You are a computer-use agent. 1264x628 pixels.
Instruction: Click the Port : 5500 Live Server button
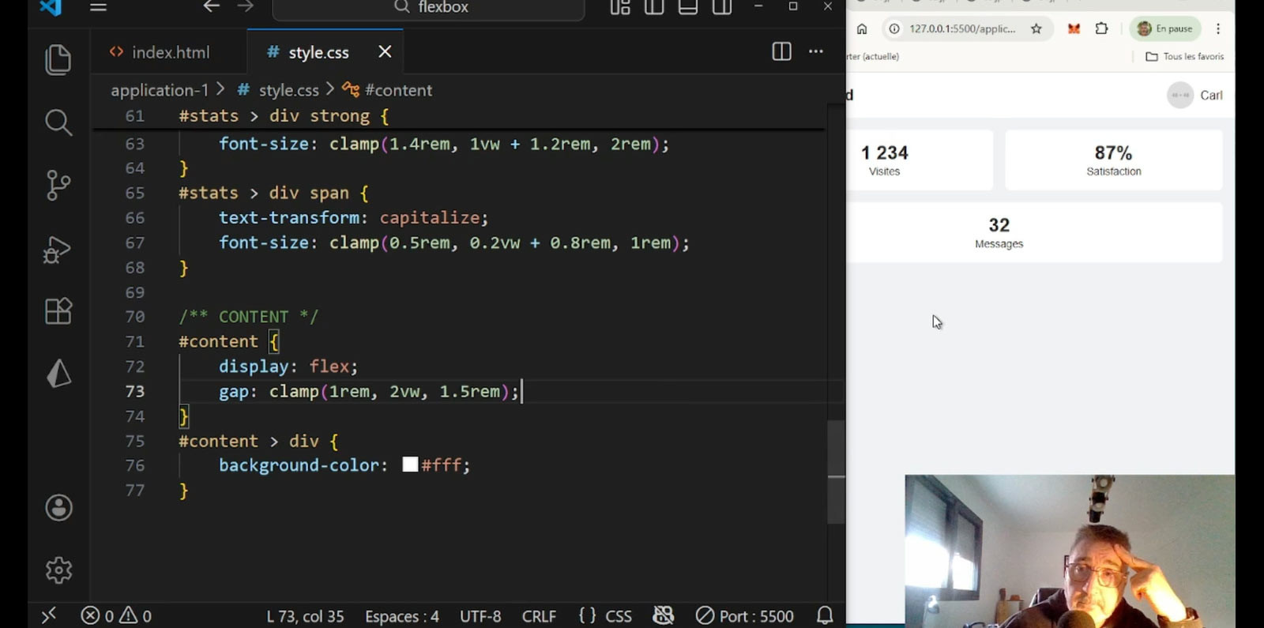pyautogui.click(x=745, y=616)
